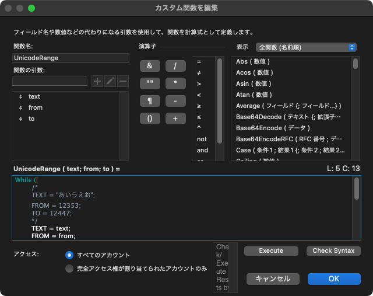Click the edit parameter pencil icon
Screen dimensions: 373x296
coord(110,81)
